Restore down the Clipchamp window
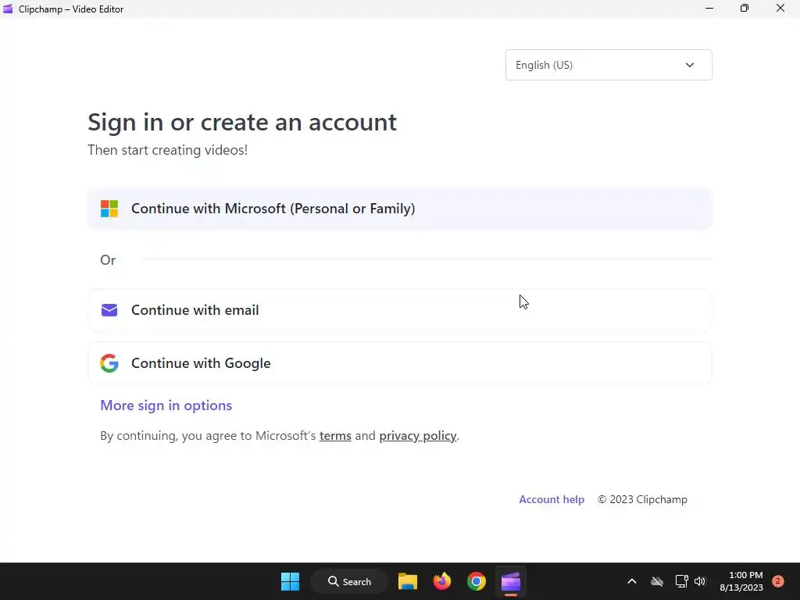 click(745, 9)
